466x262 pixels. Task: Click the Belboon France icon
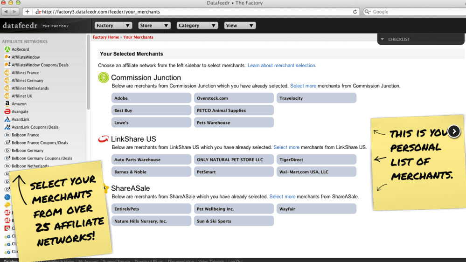[7, 135]
